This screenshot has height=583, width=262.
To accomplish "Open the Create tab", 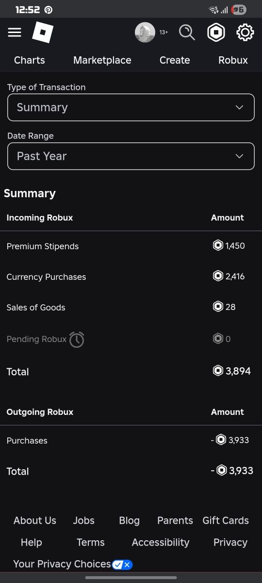I will pyautogui.click(x=175, y=60).
